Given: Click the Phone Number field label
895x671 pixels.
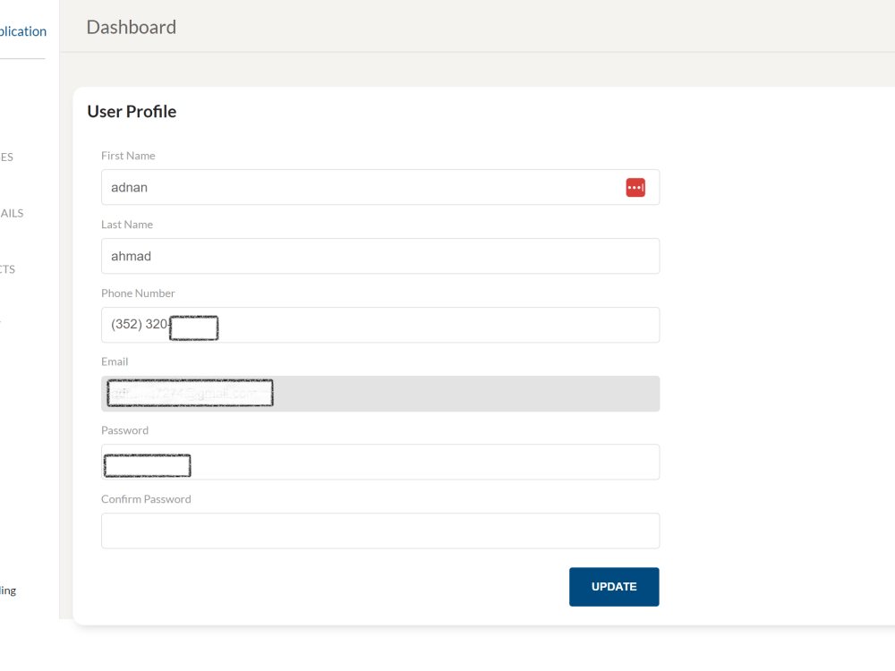Looking at the screenshot, I should (x=138, y=293).
